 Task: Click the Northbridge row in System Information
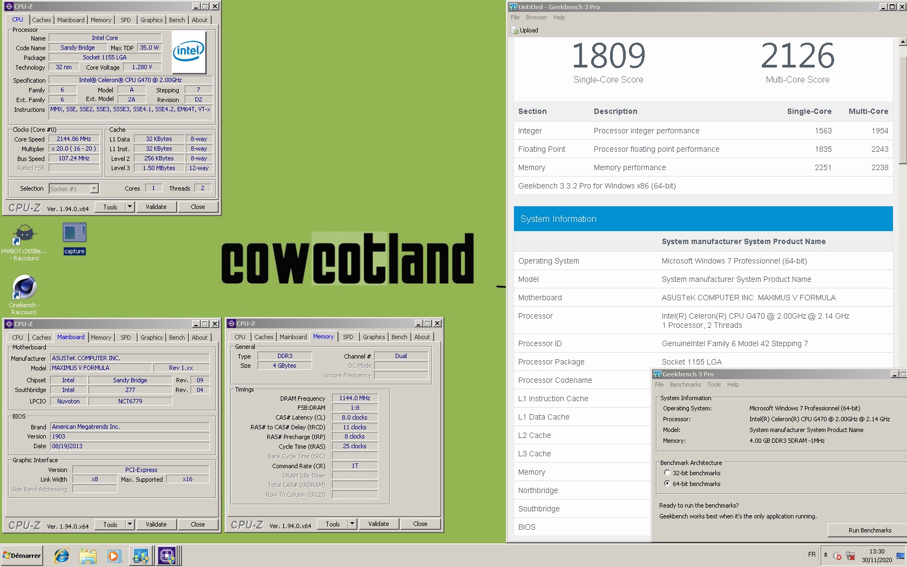(x=582, y=490)
